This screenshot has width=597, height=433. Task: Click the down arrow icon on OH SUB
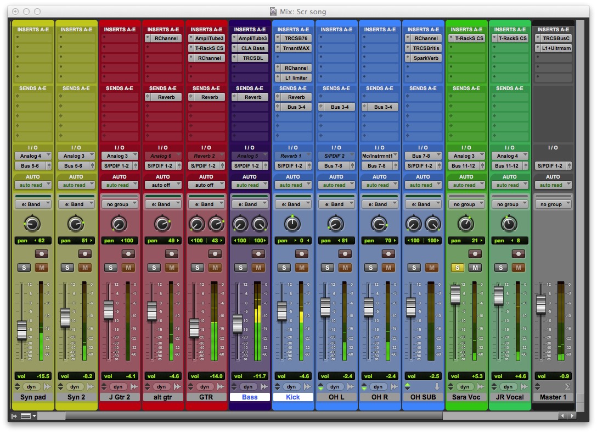437,387
